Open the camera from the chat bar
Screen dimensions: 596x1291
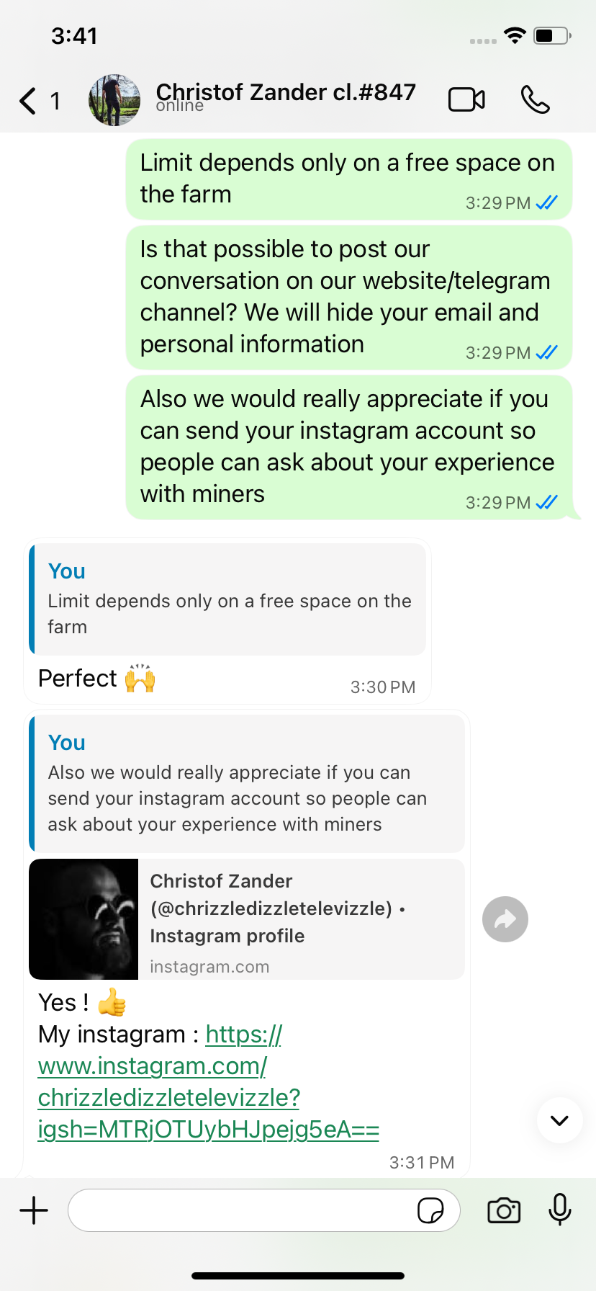(504, 1210)
